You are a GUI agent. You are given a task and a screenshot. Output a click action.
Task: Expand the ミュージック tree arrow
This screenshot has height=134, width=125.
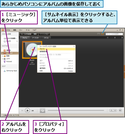pyautogui.click(x=2, y=53)
